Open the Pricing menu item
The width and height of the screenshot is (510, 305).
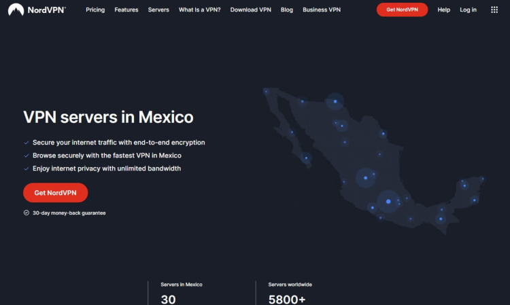(x=95, y=10)
